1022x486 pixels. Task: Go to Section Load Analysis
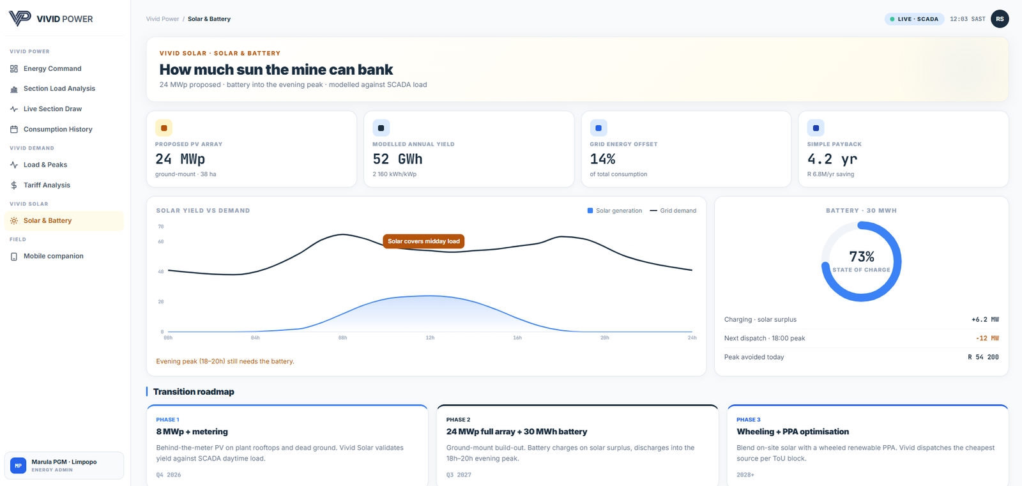pyautogui.click(x=64, y=89)
